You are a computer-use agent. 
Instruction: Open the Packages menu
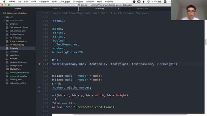(78, 2)
